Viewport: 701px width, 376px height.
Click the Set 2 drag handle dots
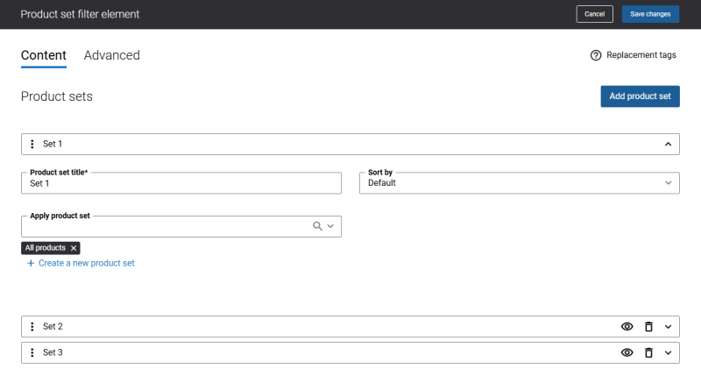pyautogui.click(x=32, y=327)
